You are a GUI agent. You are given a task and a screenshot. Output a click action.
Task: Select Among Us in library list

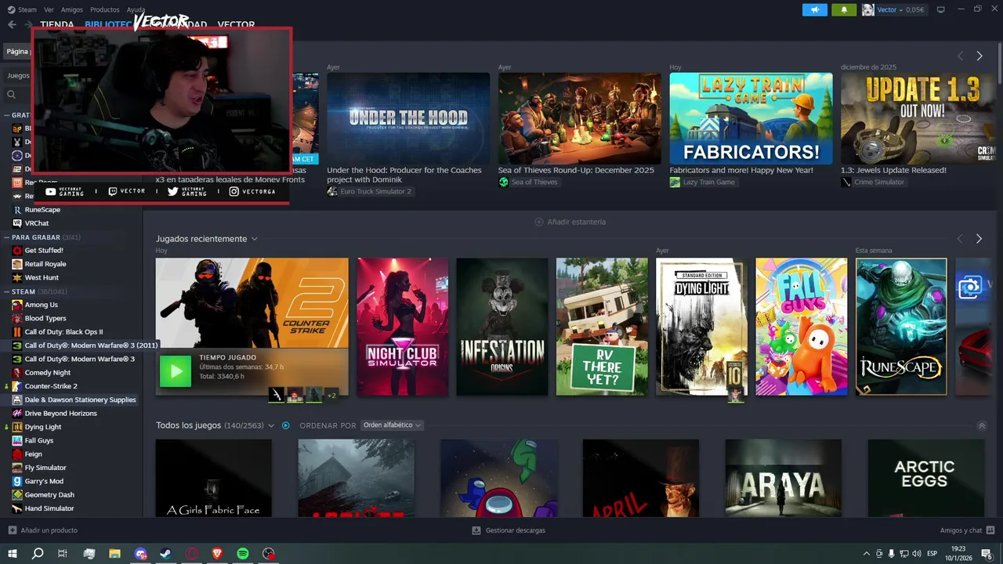pyautogui.click(x=42, y=305)
